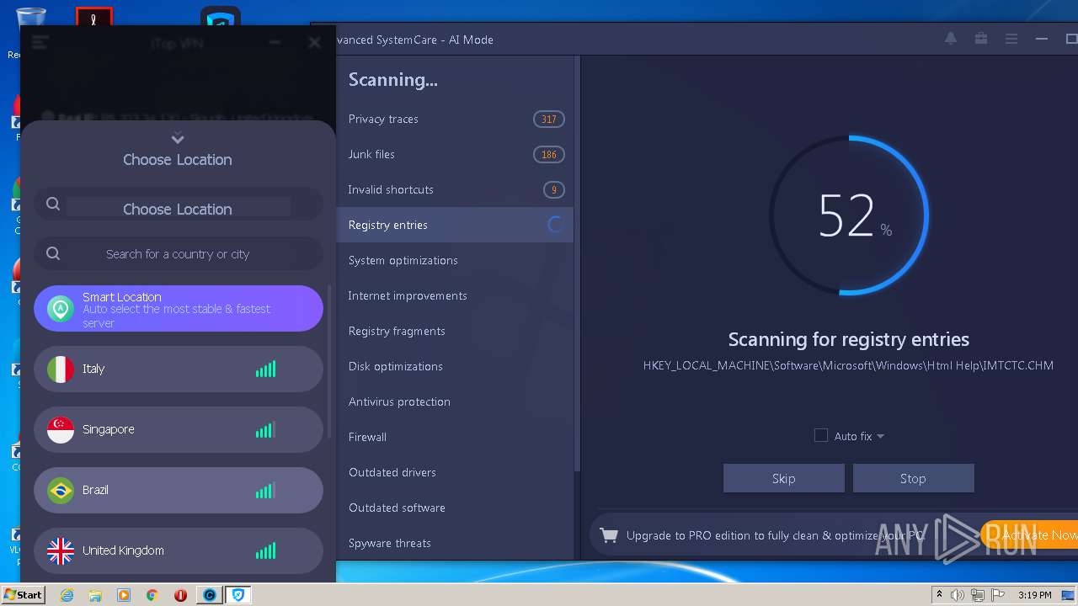Screen dimensions: 1078x606
Task: Click the 317 privacy traces count badge
Action: tap(549, 119)
